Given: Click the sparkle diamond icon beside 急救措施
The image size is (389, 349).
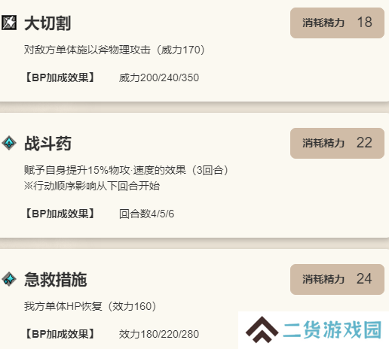Looking at the screenshot, I should 9,279.
